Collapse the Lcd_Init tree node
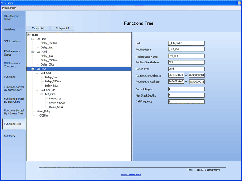The height and width of the screenshot is (181, 242). (32, 39)
